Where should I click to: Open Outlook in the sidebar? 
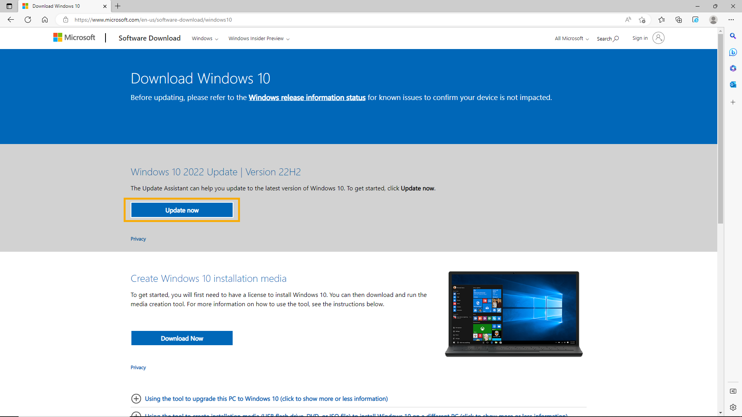733,85
